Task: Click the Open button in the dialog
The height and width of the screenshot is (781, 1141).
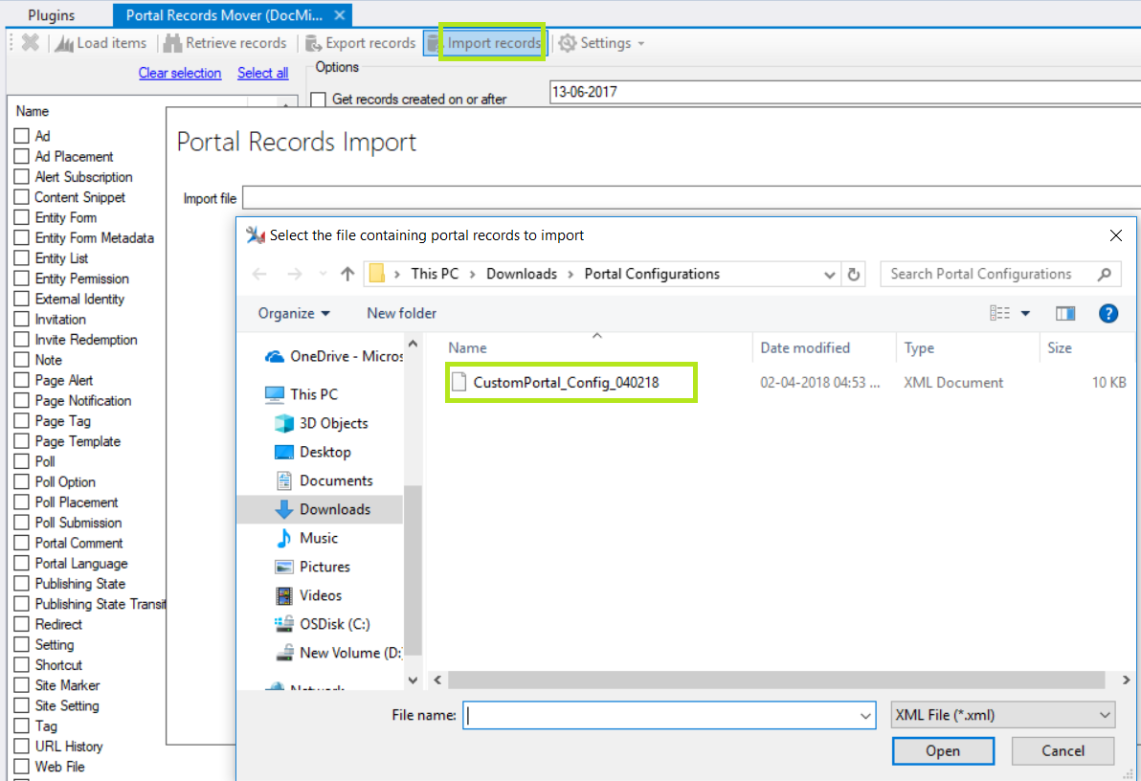Action: coord(943,750)
